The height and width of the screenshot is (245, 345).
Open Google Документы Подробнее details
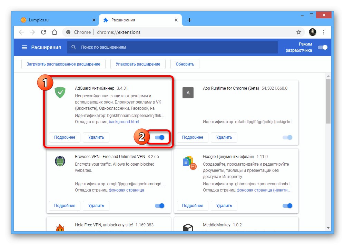click(193, 206)
